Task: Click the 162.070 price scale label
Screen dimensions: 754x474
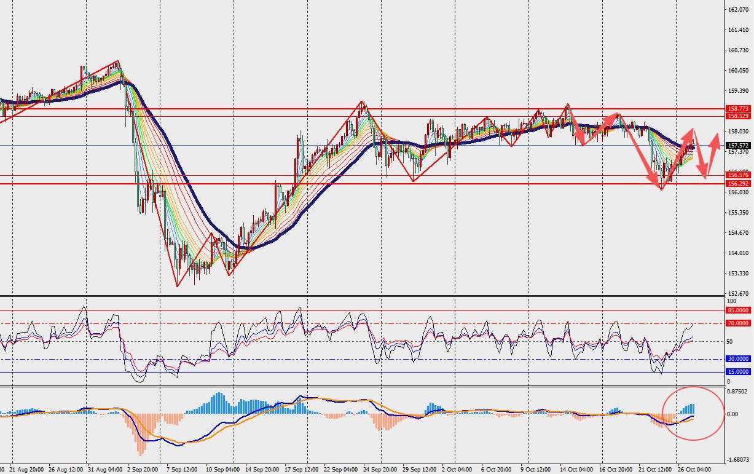Action: [737, 10]
